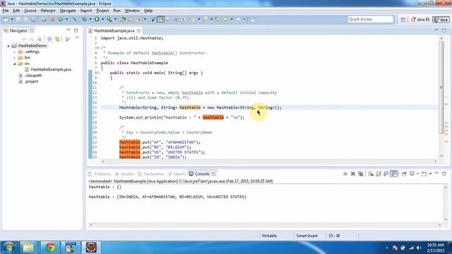Viewport: 452px width, 254px height.
Task: Click the Terminate square in Console toolbar
Action: [x=345, y=174]
